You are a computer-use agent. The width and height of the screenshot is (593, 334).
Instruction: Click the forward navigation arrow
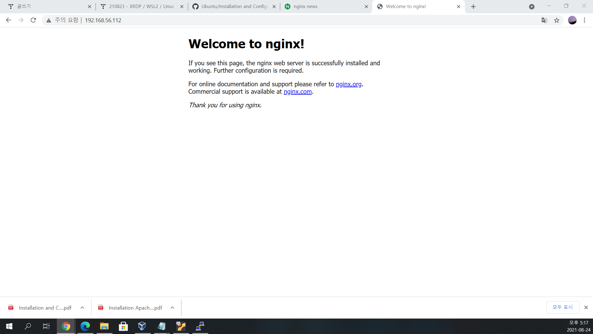(x=21, y=20)
